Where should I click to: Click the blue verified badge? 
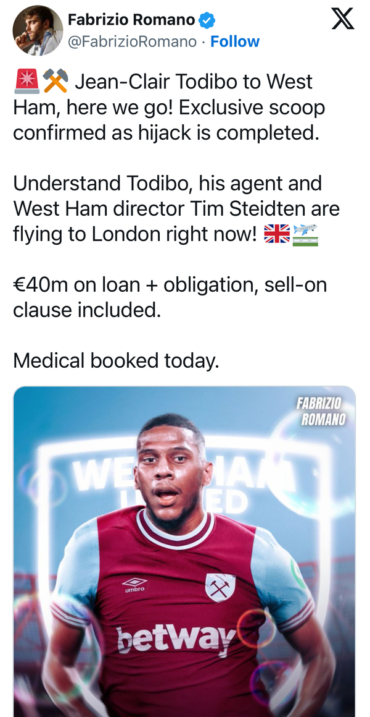(208, 20)
